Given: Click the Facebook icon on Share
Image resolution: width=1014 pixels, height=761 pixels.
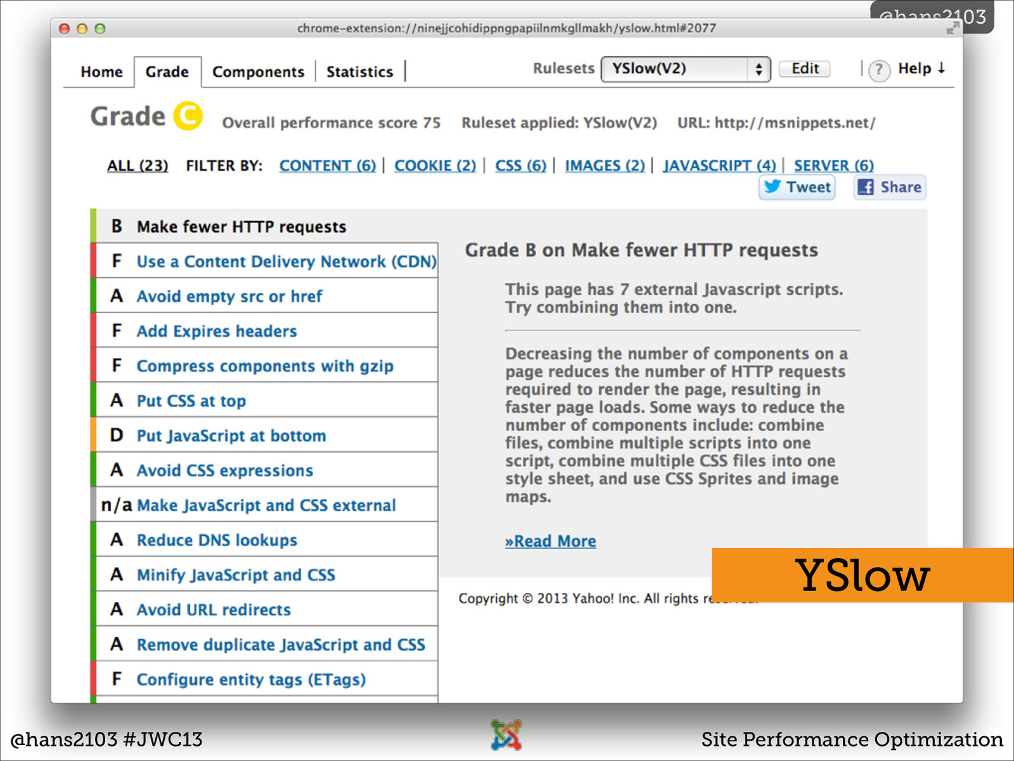Looking at the screenshot, I should click(865, 187).
